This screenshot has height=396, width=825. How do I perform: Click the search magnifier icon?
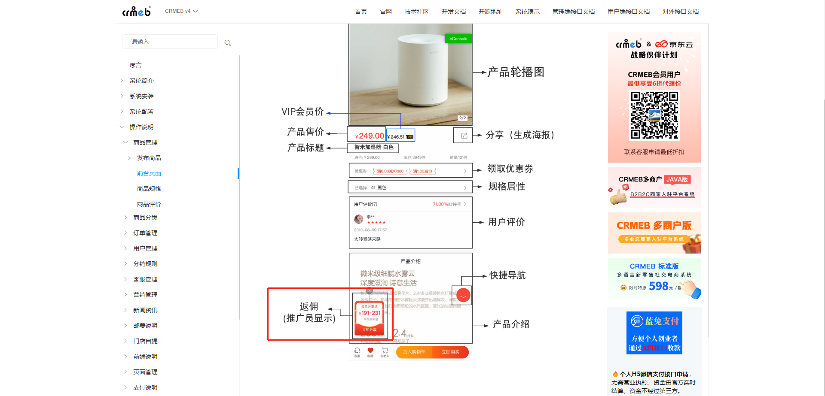coord(228,43)
